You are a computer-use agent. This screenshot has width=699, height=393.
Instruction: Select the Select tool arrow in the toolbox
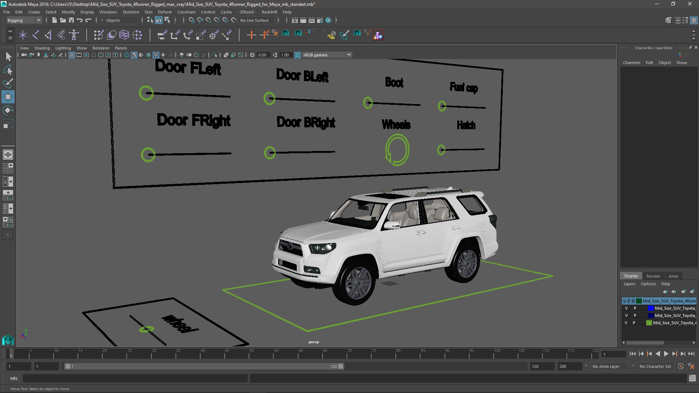coord(8,56)
